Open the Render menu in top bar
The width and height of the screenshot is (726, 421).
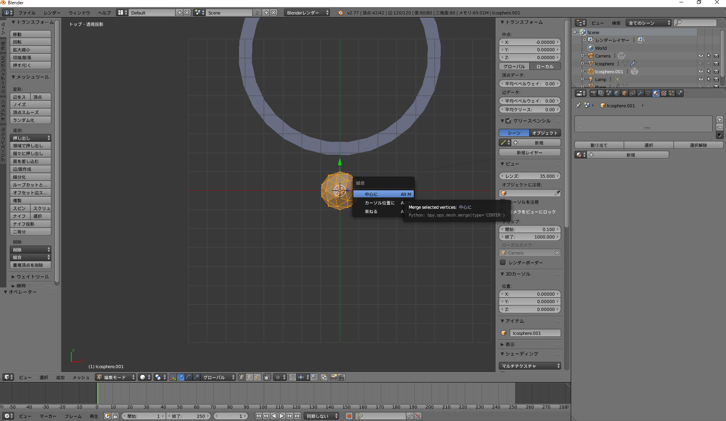(x=52, y=13)
